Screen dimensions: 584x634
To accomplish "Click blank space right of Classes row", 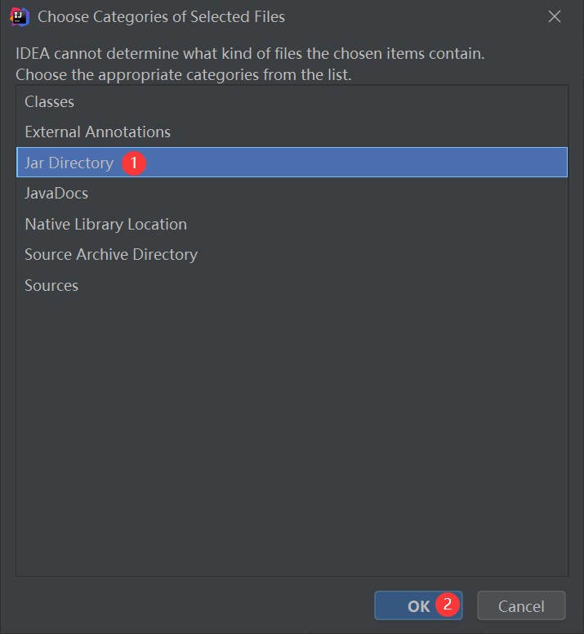I will 320,101.
